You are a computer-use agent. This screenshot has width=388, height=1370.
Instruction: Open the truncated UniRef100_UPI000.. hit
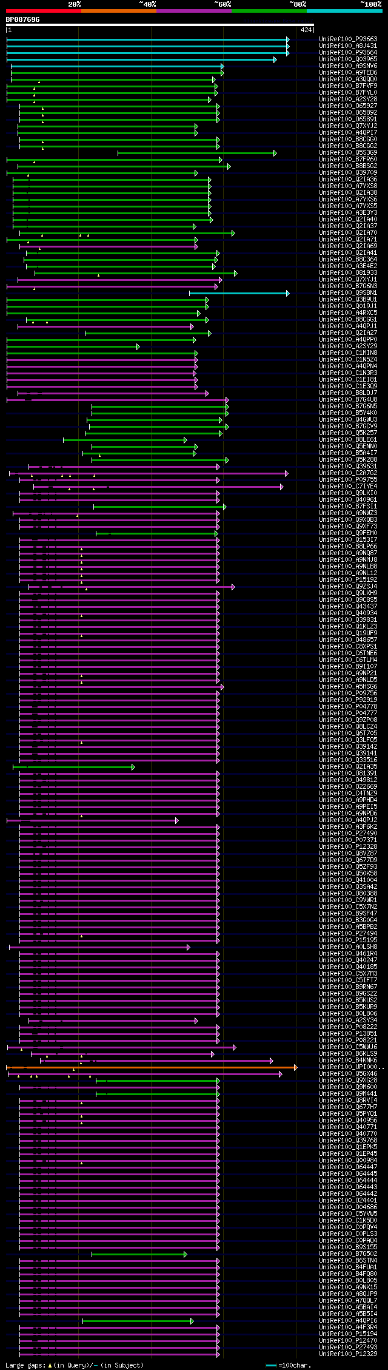coord(352,1067)
